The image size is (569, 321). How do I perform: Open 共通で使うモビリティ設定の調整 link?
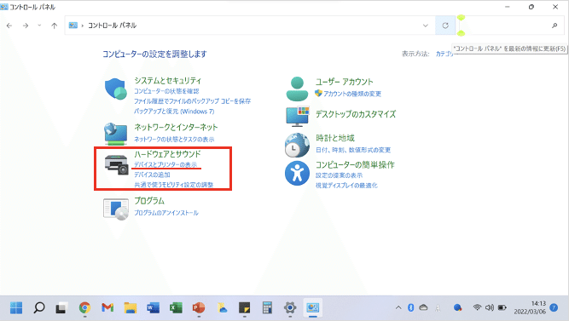tap(174, 185)
